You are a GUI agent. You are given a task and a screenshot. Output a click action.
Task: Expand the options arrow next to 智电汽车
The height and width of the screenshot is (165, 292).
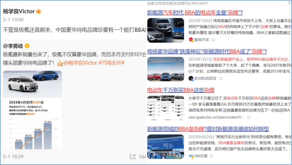[213, 40]
